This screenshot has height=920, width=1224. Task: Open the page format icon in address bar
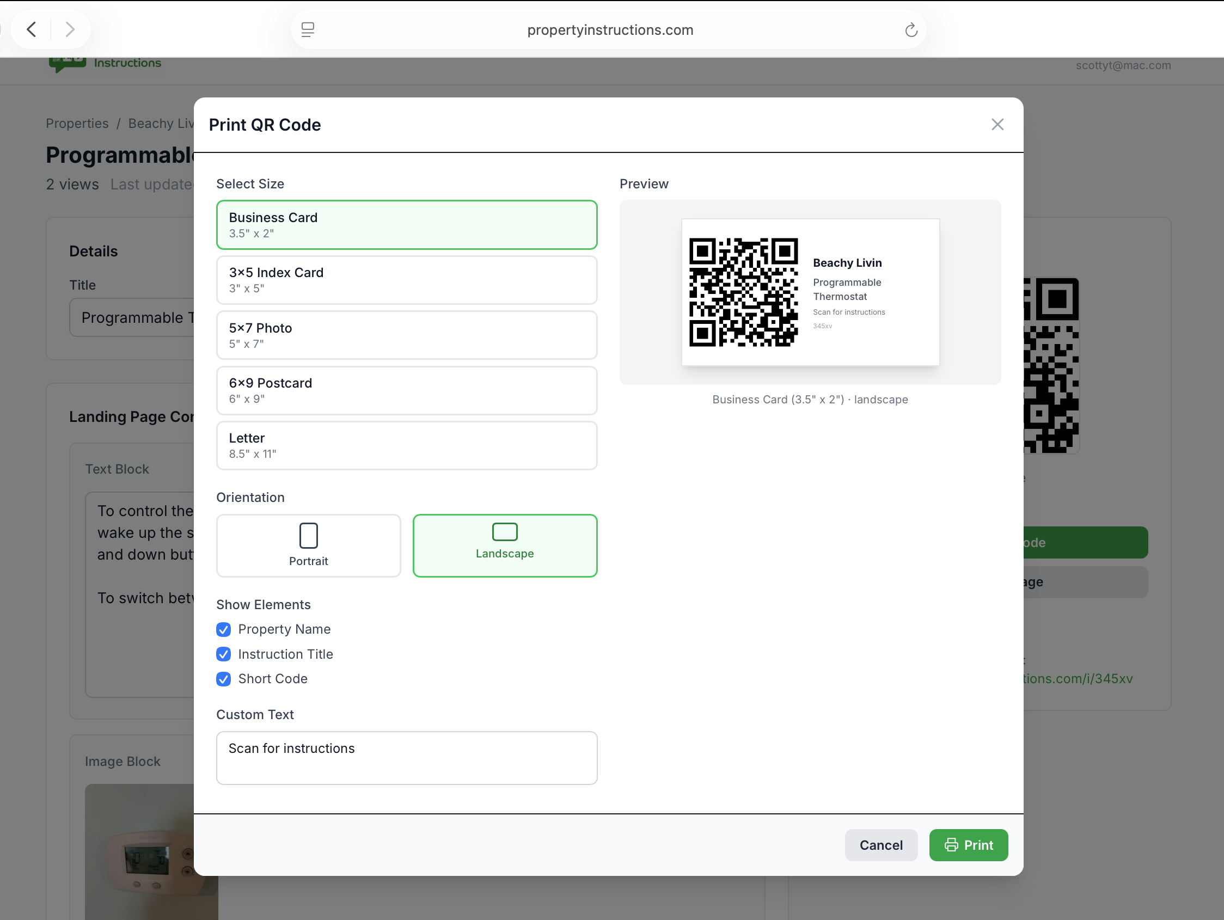(x=308, y=30)
